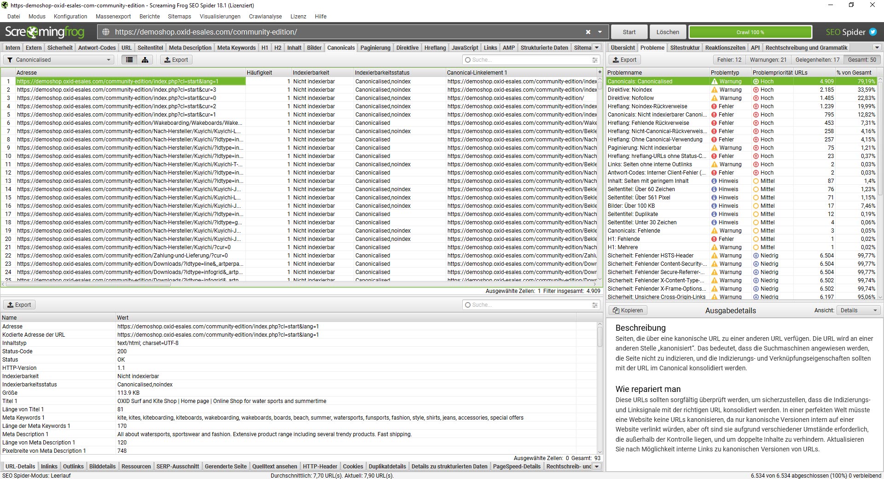884x479 pixels.
Task: Toggle Gelegenheiten: 17 issue filter
Action: [817, 60]
